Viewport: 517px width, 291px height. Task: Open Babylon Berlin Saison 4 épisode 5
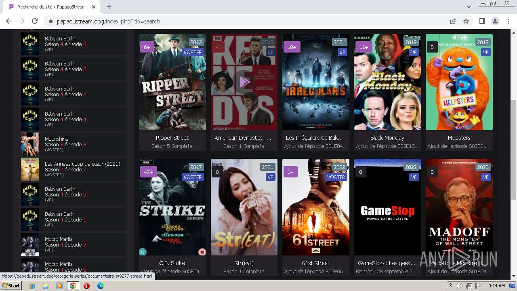(74, 69)
